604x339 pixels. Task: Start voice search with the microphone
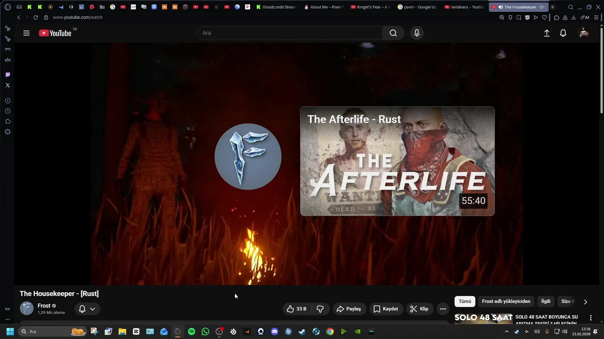(x=417, y=33)
